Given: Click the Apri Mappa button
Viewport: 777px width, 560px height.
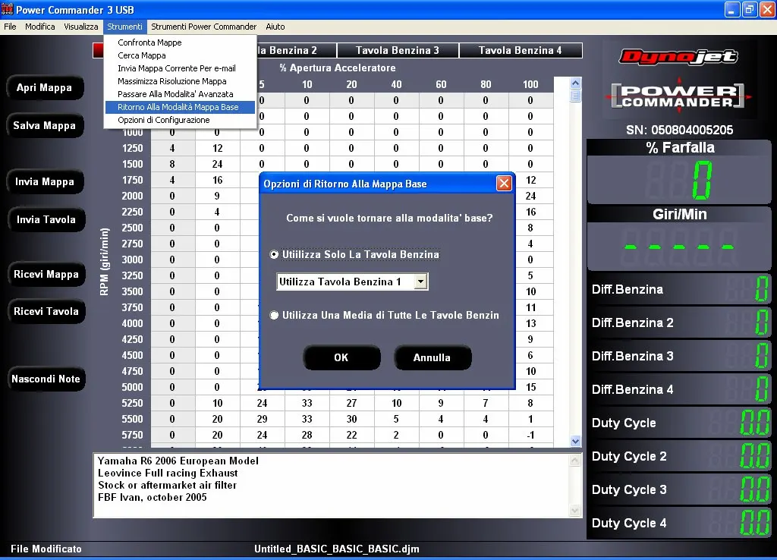Looking at the screenshot, I should pyautogui.click(x=45, y=88).
